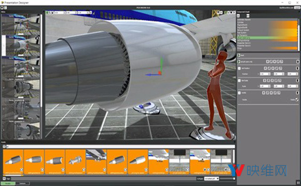
Task: Click the pause icon at bottom-right corner
Action: pyautogui.click(x=298, y=183)
